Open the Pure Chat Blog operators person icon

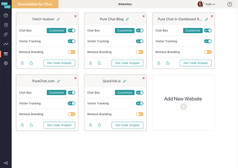[x=91, y=63]
